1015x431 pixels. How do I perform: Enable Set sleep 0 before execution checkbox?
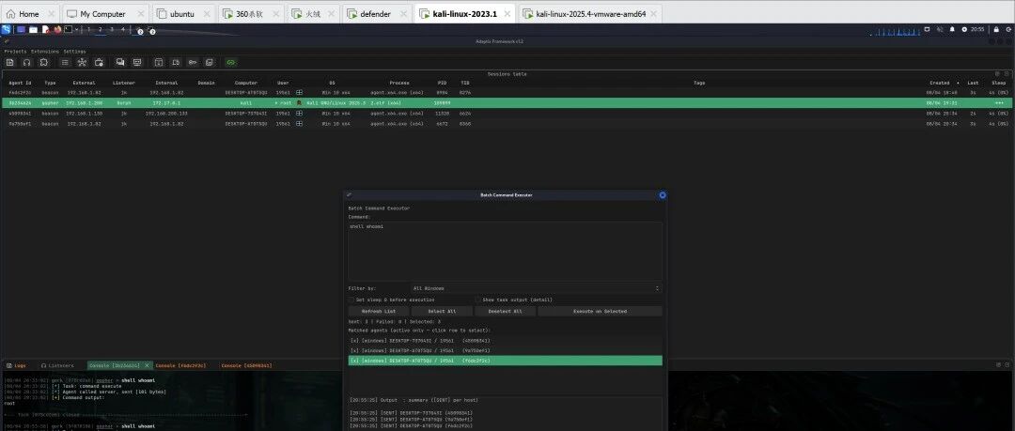[x=351, y=300]
